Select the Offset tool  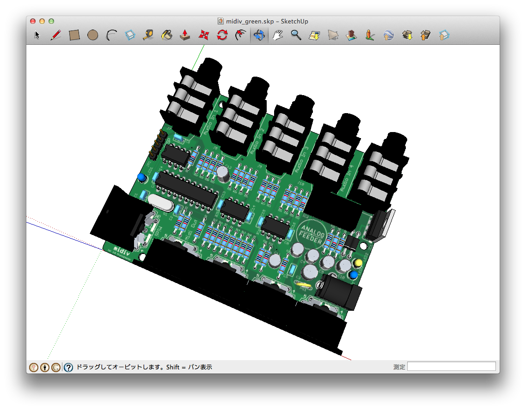(x=240, y=35)
